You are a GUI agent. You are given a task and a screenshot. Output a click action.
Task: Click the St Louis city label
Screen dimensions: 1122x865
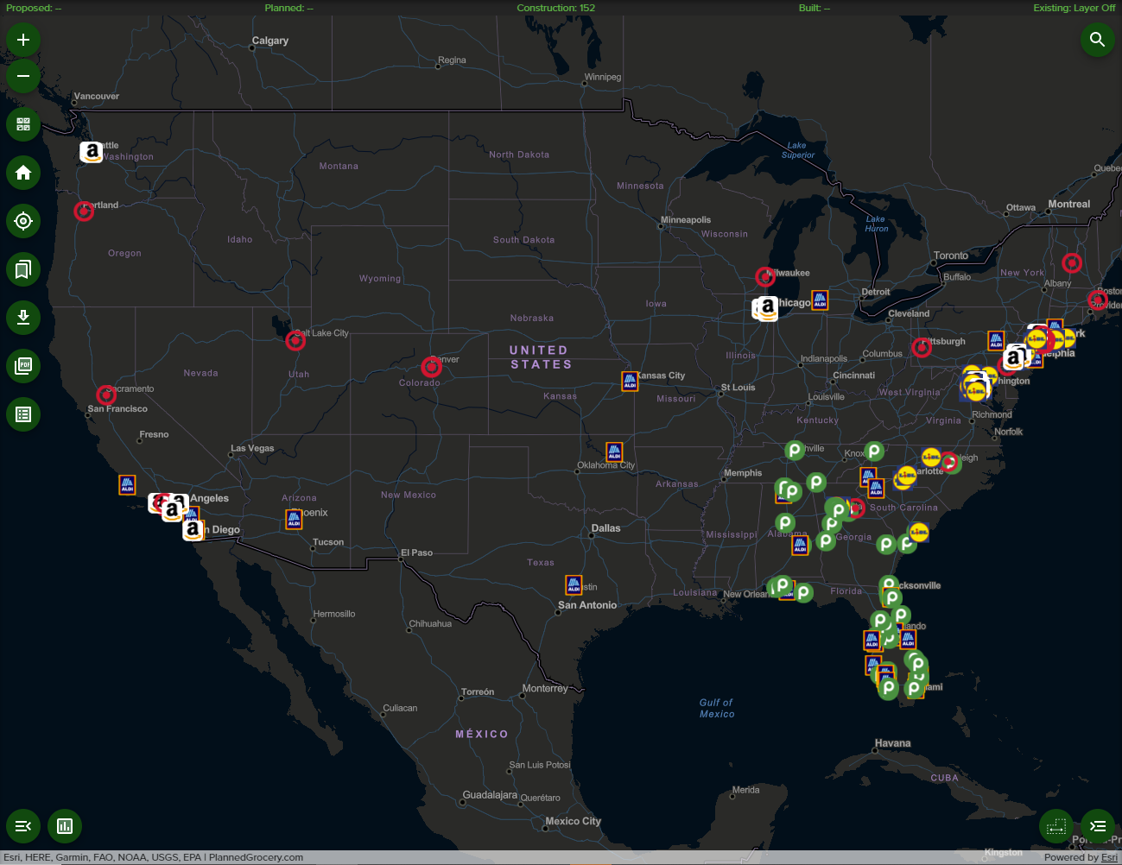pos(738,388)
